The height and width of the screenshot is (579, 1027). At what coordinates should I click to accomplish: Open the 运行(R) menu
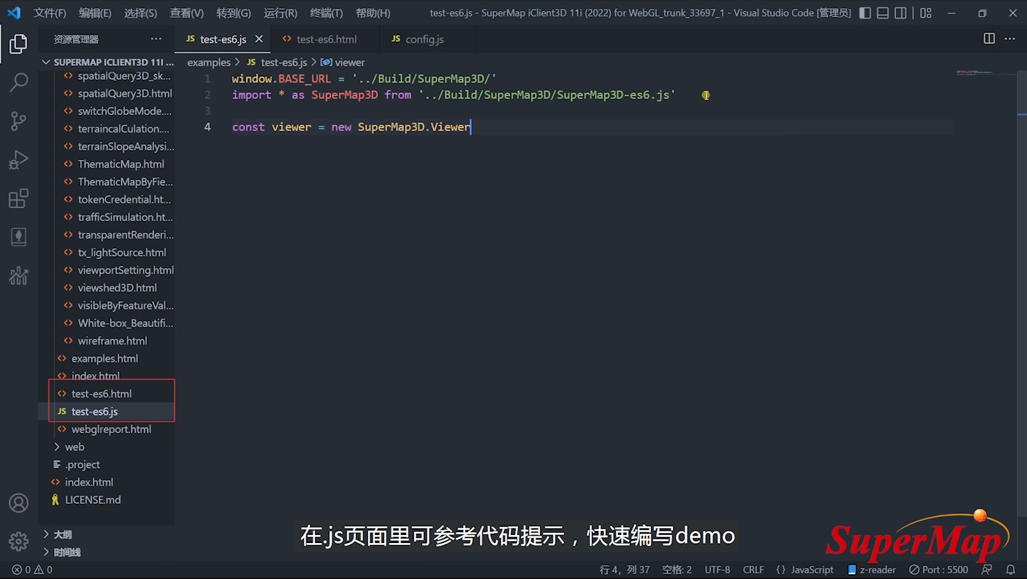pyautogui.click(x=280, y=13)
